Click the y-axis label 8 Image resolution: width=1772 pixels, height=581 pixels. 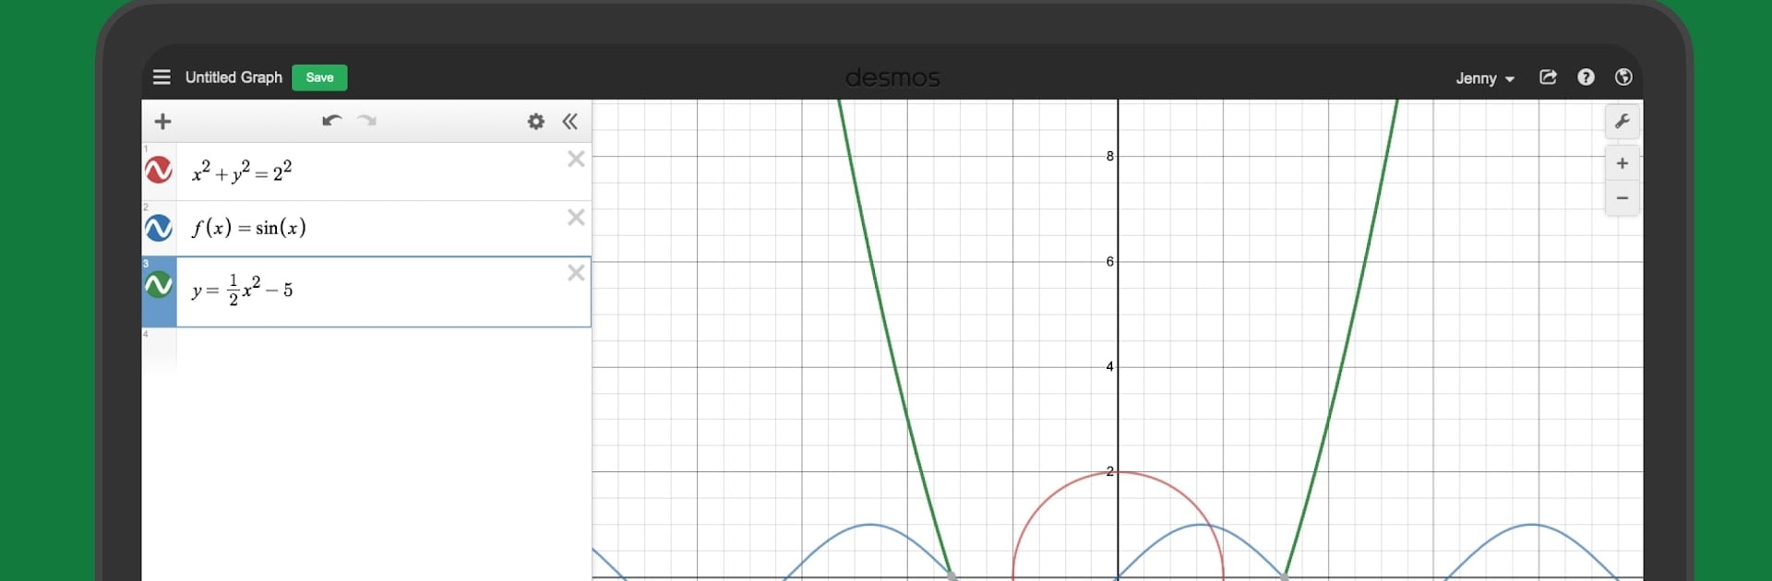pos(1110,156)
